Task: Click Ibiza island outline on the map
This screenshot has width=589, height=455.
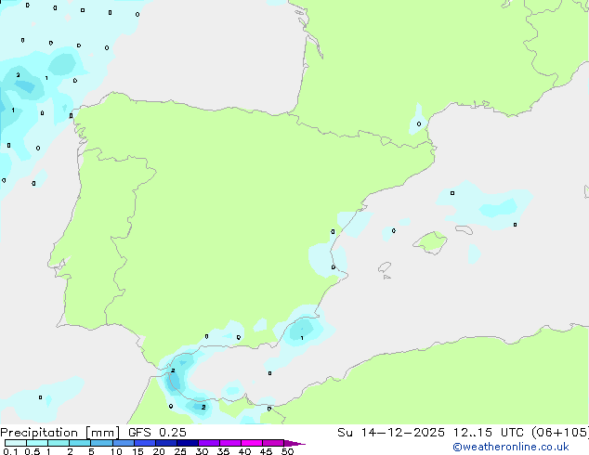Action: (385, 267)
